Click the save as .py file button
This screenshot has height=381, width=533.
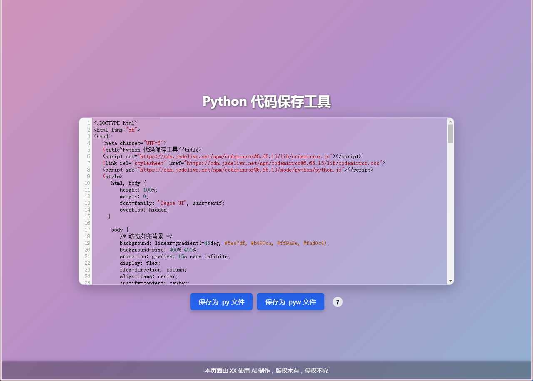click(x=222, y=302)
